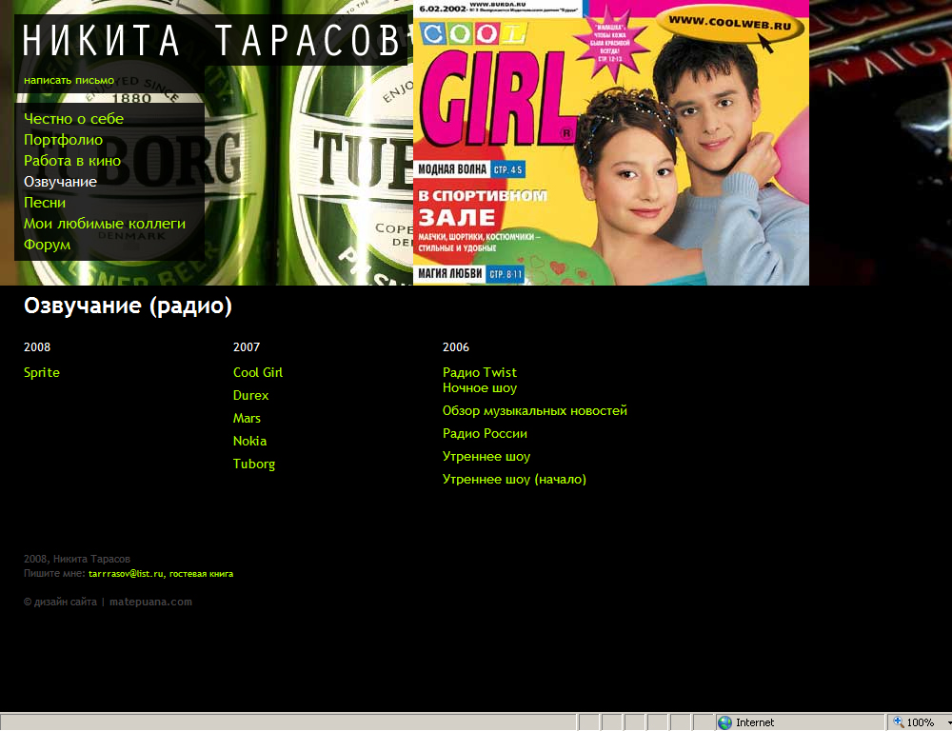Click the tarrrasov@list.ru email link
The width and height of the screenshot is (952, 731).
126,574
